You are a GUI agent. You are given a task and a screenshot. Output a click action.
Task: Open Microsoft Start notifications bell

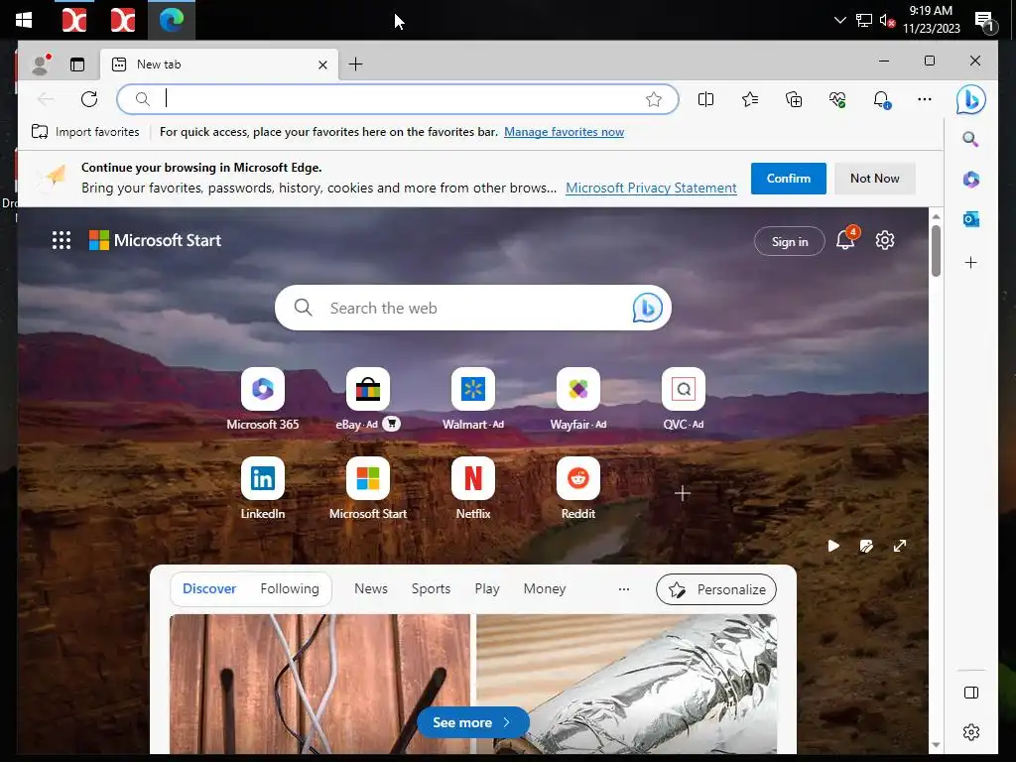(x=845, y=240)
